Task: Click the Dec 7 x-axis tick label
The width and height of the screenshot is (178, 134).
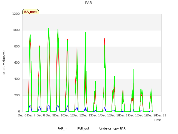Action: [x=31, y=115]
